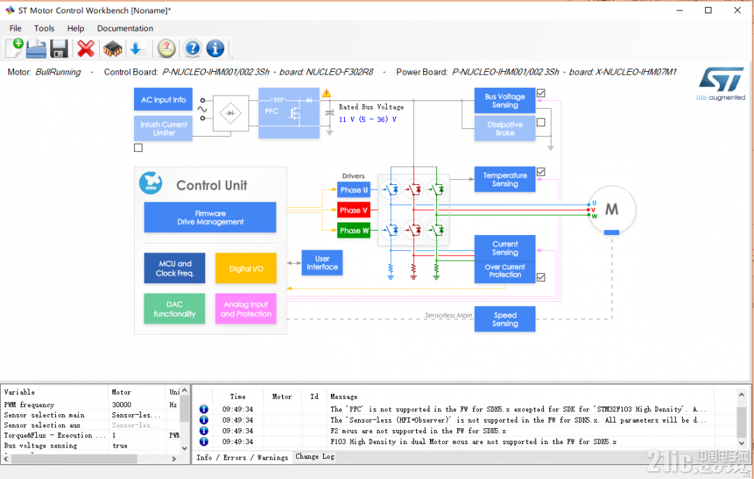Open the DAC functionality block
754x479 pixels.
[175, 308]
